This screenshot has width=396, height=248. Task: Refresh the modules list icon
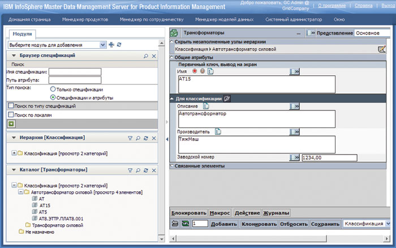[119, 45]
